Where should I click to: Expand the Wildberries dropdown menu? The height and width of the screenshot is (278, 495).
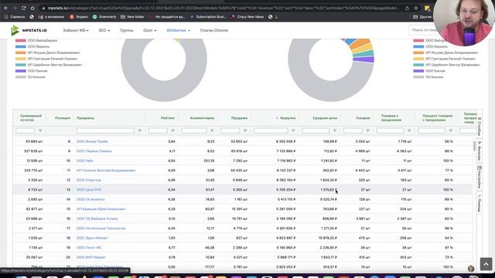click(x=179, y=30)
